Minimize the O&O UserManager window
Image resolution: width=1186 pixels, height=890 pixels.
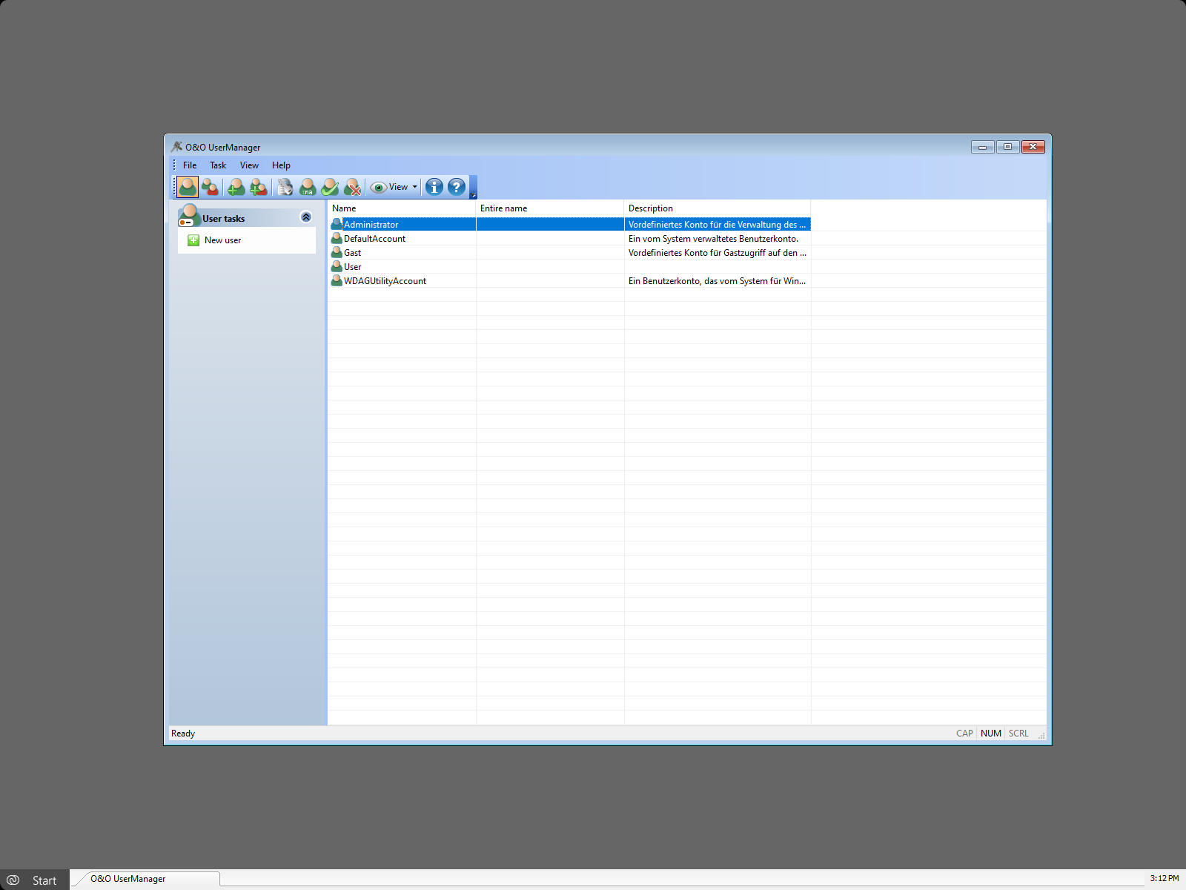(x=983, y=147)
